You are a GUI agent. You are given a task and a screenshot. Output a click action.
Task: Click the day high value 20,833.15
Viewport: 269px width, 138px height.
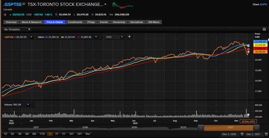(100, 15)
